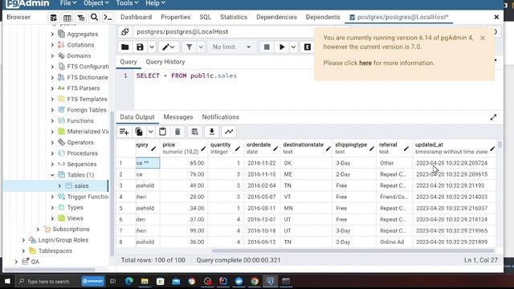Open save options dropdown arrow
514x289 pixels.
tap(152, 47)
